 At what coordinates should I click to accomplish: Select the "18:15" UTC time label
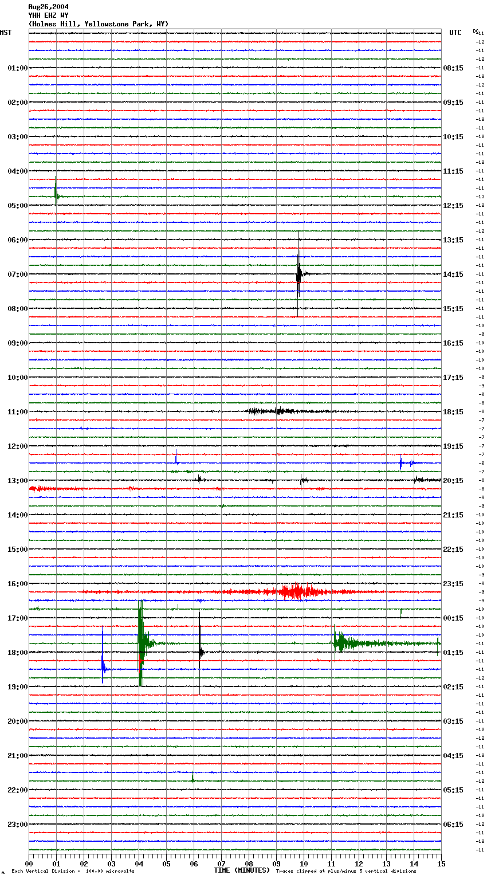point(453,412)
